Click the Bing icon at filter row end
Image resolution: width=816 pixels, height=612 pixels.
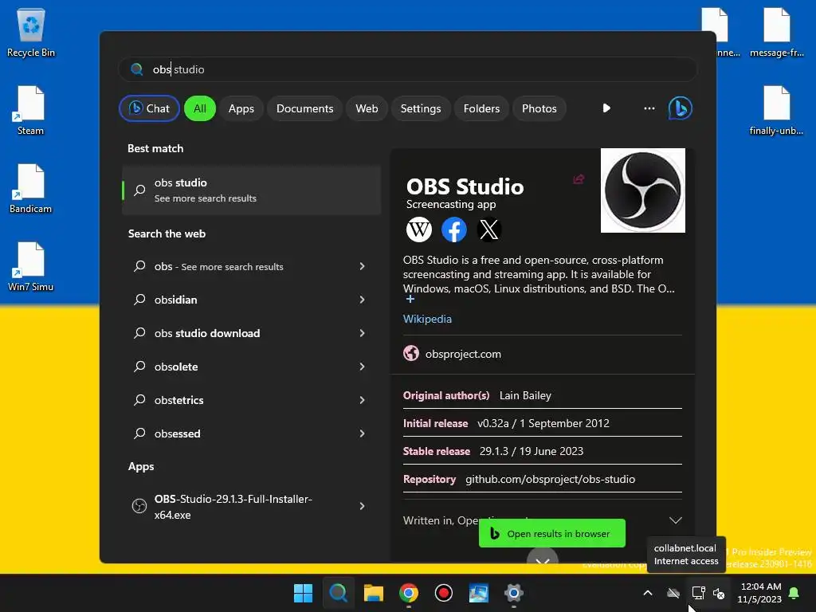(x=681, y=108)
